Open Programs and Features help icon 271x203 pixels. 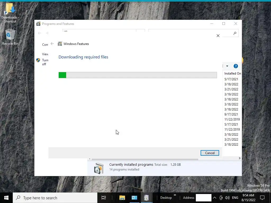coord(236,66)
